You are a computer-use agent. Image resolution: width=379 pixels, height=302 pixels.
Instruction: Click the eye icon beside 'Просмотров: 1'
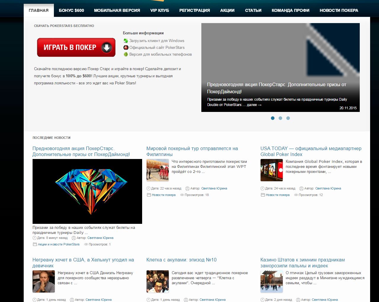[x=86, y=244]
